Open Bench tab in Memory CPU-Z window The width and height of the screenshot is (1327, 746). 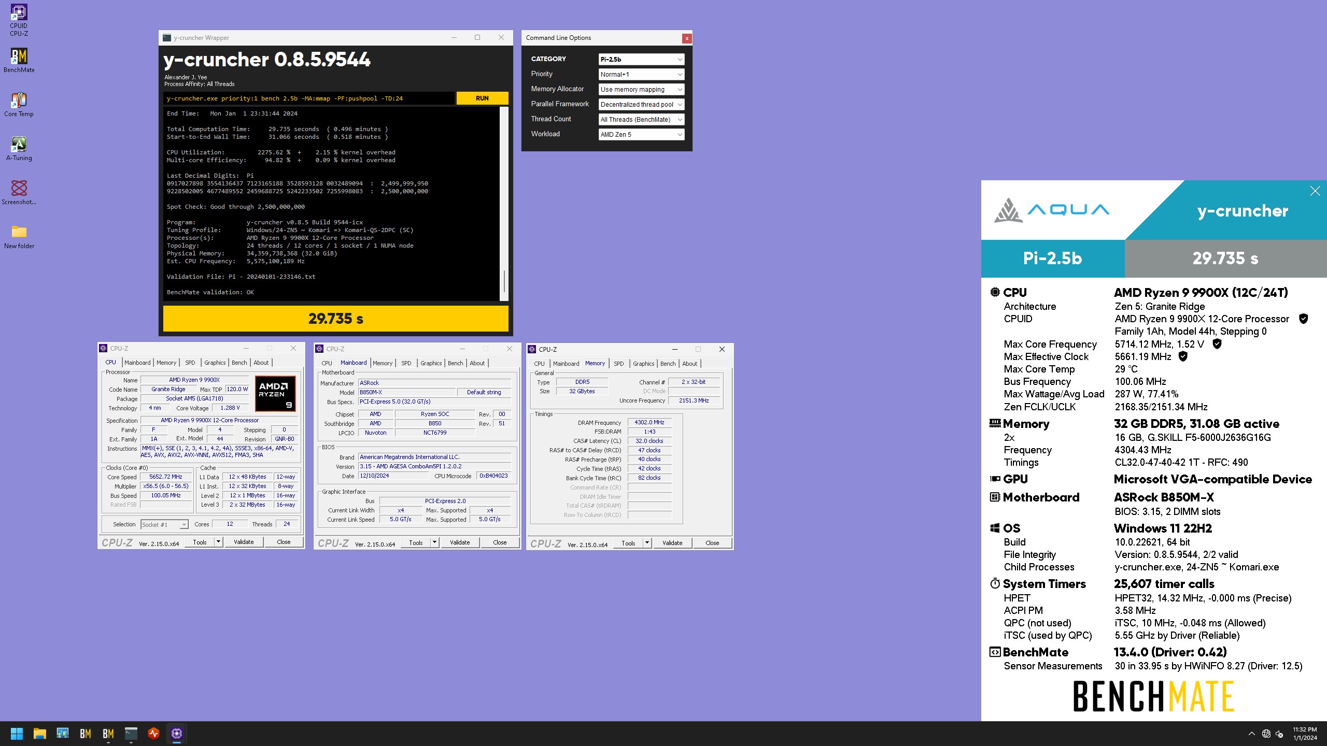tap(668, 364)
